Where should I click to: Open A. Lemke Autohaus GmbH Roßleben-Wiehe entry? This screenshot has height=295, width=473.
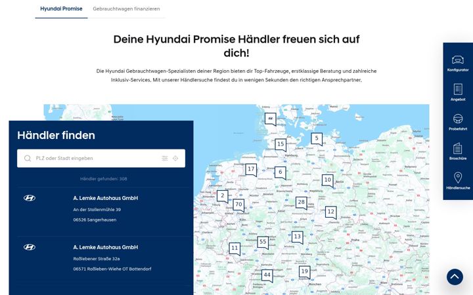[101, 261]
